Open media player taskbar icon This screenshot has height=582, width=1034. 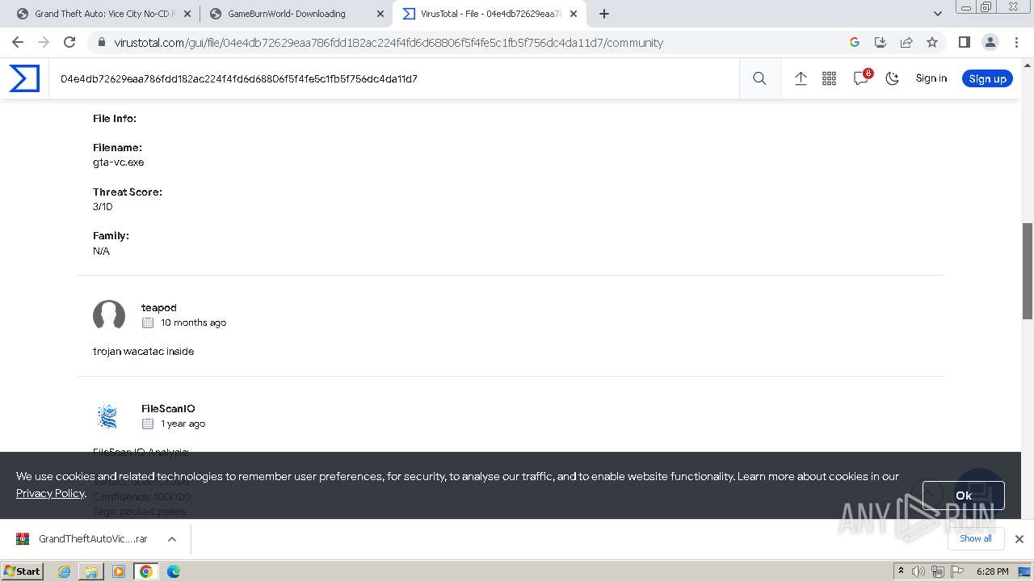[x=119, y=571]
